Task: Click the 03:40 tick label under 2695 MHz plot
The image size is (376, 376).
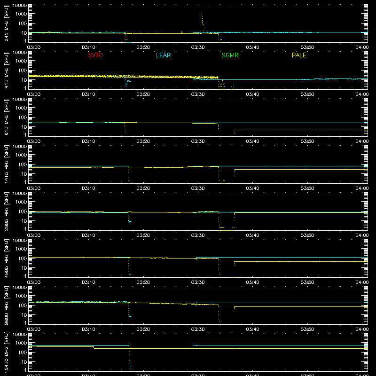Action: coord(252,235)
